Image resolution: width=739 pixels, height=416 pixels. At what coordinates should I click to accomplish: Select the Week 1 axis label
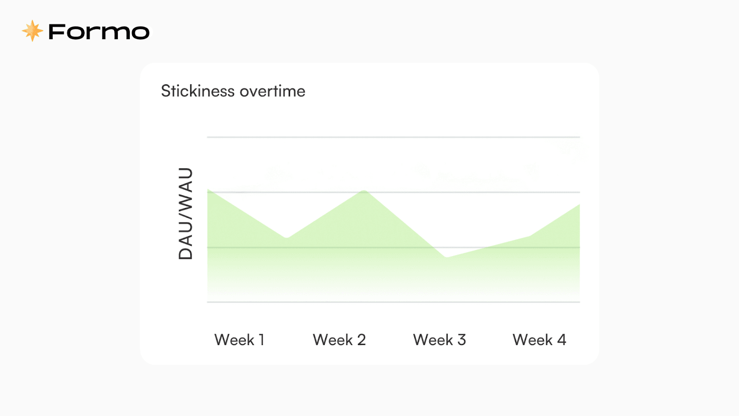239,340
